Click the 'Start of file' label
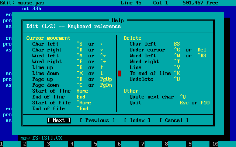Image resolution: width=236 pixels, height=147 pixels. pyautogui.click(x=52, y=103)
